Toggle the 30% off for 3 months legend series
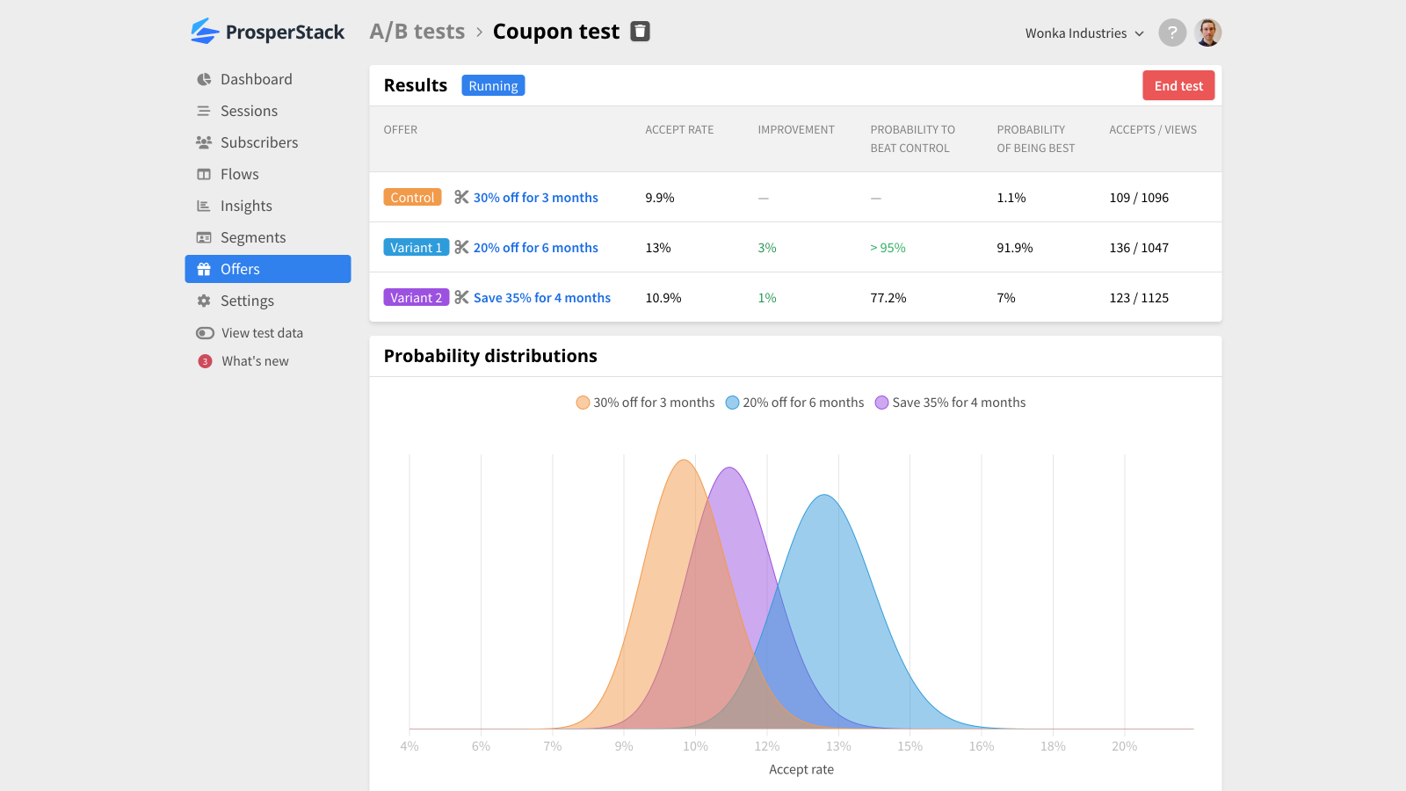 645,403
